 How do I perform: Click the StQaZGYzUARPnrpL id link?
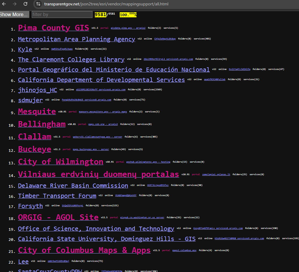[x=72, y=206]
